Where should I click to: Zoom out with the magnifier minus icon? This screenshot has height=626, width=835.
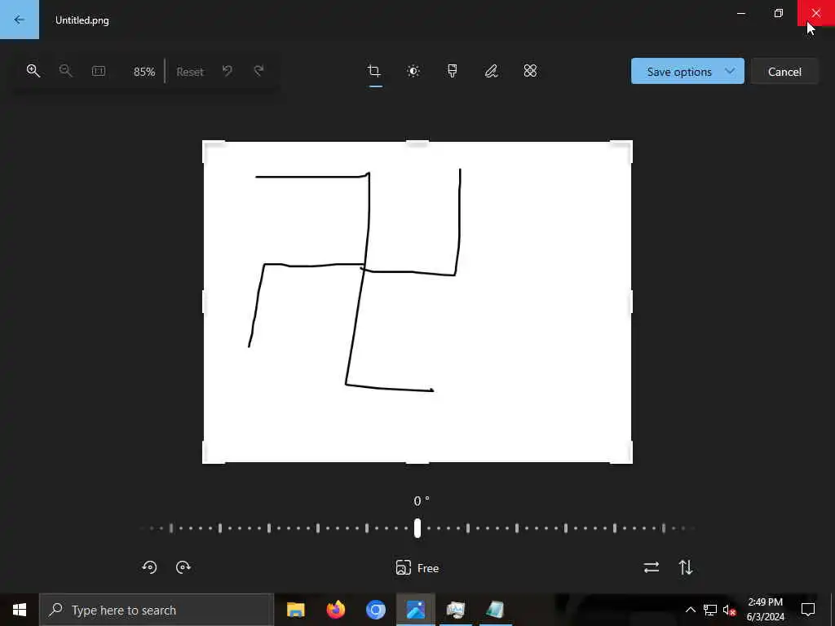click(x=65, y=71)
